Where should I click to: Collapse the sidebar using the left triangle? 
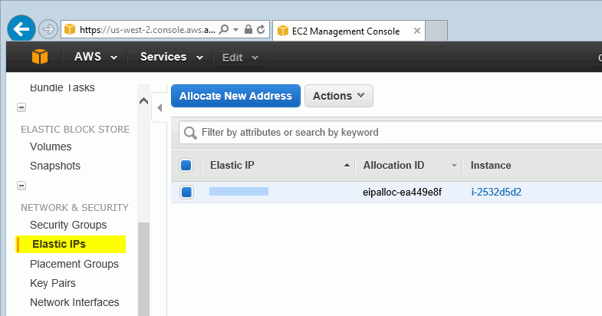click(160, 108)
